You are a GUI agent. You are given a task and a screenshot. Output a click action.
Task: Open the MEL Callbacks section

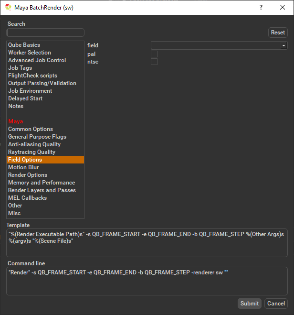click(x=27, y=198)
